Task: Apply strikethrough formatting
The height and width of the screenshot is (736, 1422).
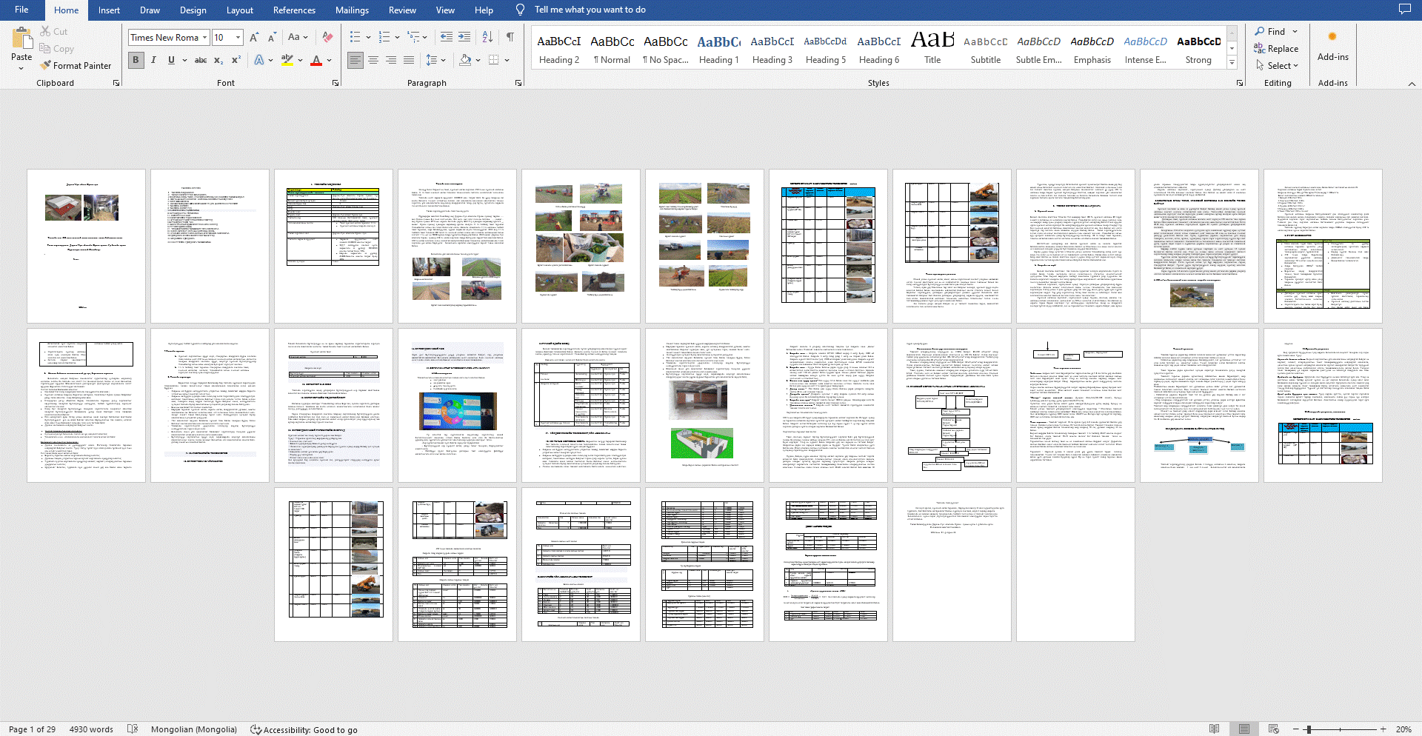Action: click(x=200, y=60)
